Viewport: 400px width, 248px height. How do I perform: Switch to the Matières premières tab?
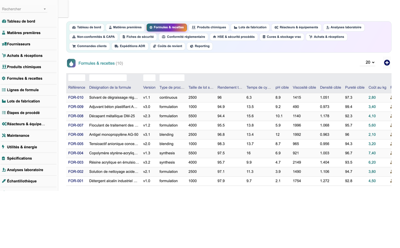click(125, 27)
